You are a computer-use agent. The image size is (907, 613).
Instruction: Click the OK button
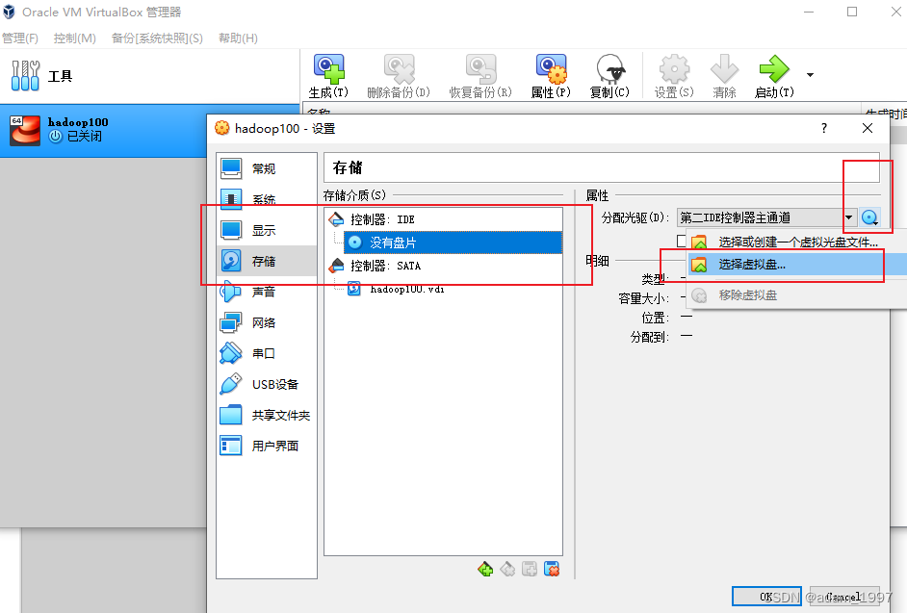tap(767, 596)
